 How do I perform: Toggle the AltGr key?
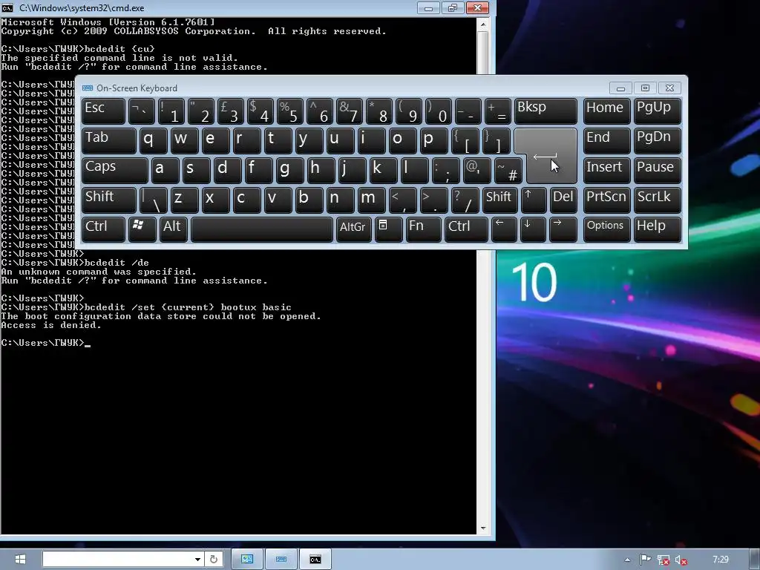354,230
